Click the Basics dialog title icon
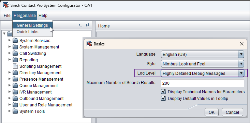 [89, 44]
